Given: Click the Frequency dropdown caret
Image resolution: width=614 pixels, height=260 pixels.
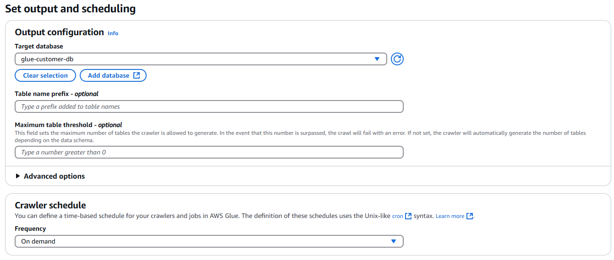Looking at the screenshot, I should [x=393, y=241].
